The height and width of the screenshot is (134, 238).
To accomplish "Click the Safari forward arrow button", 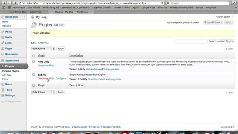I will (9, 3).
